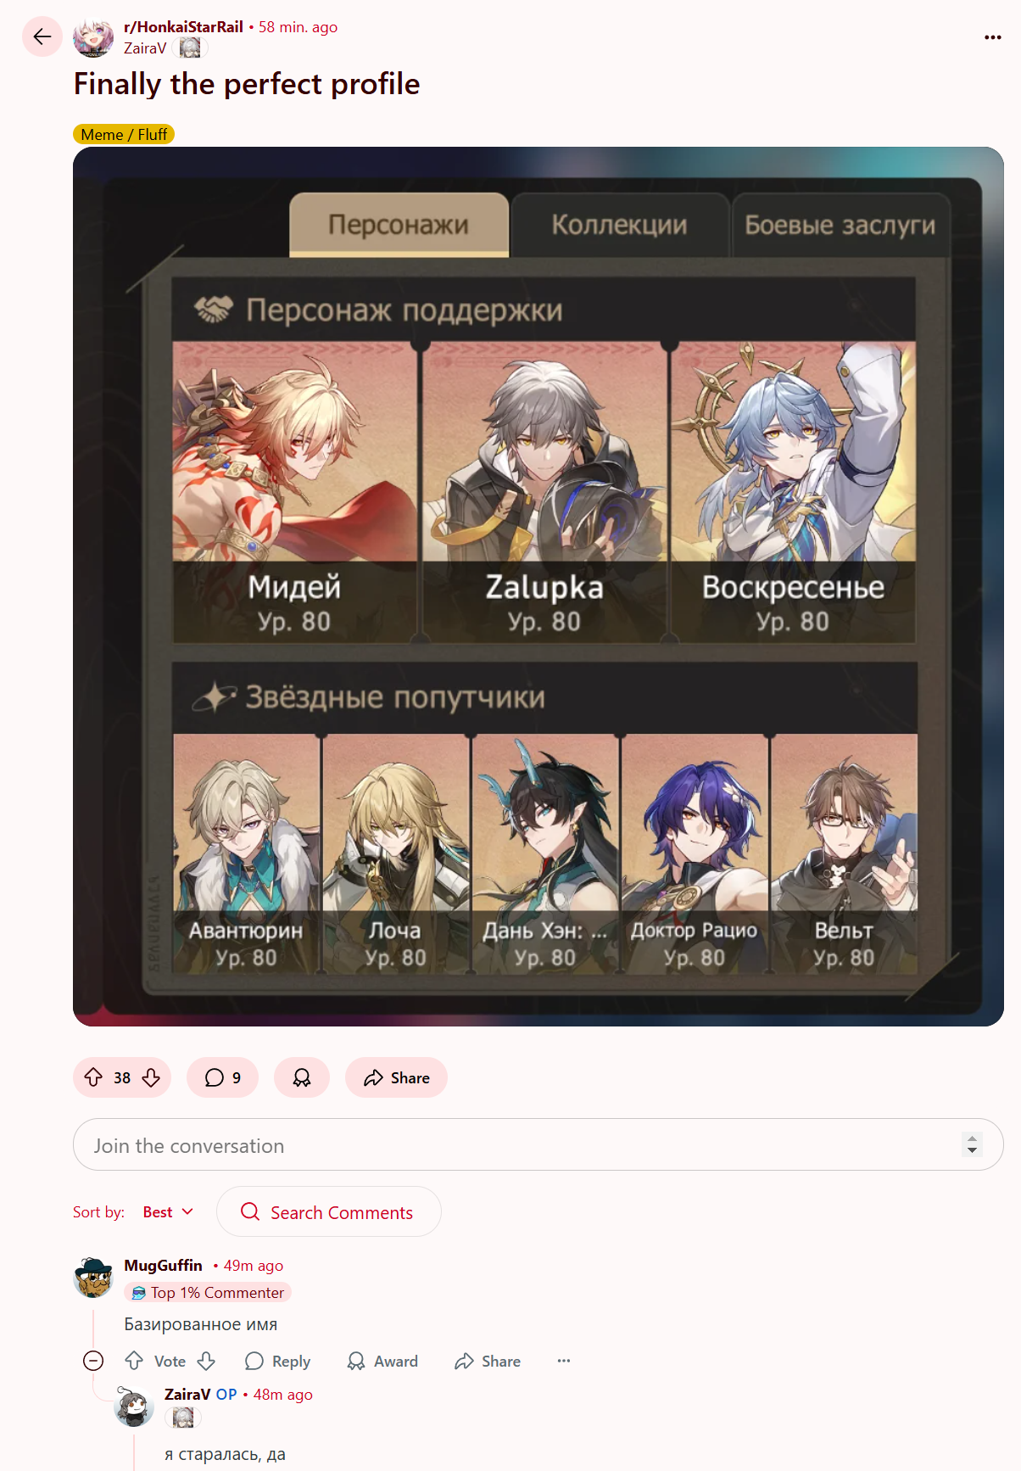This screenshot has width=1021, height=1471.
Task: Open the r/HonkaiStarRail subreddit link
Action: [183, 27]
